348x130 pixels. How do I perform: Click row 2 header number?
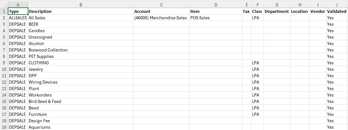coord(4,18)
